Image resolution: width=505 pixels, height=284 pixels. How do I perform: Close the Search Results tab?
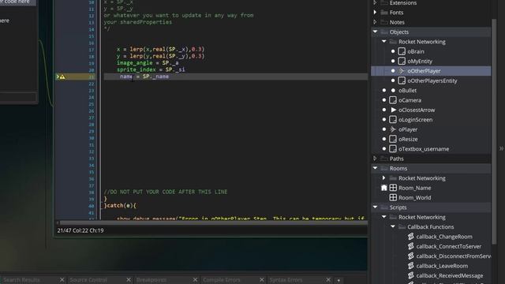[x=62, y=280]
